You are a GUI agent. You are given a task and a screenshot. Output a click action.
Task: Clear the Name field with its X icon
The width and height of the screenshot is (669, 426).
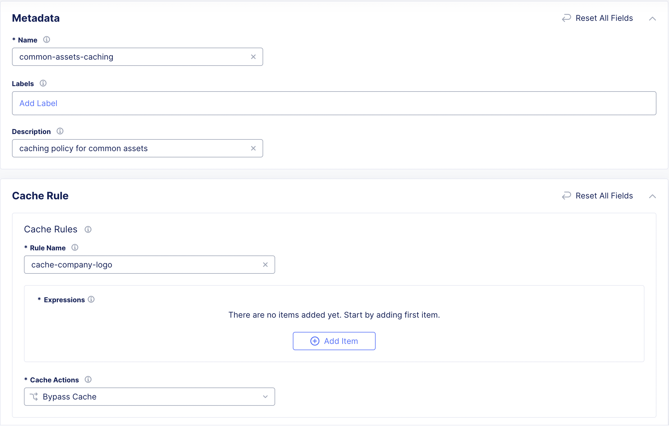(x=253, y=57)
